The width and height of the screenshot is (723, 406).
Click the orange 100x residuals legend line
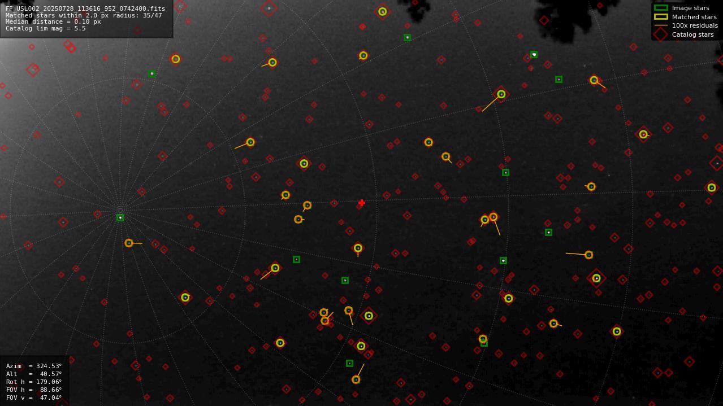coord(661,25)
